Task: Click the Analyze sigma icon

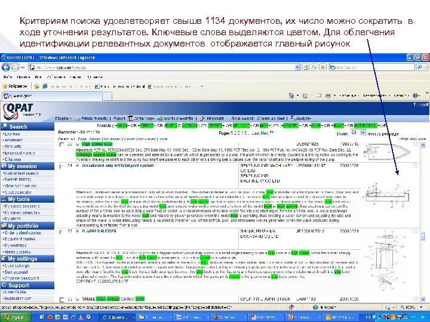Action: (x=293, y=118)
